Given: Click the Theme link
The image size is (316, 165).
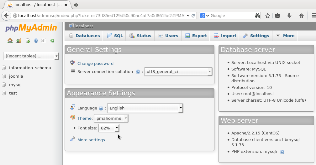Looking at the screenshot, I should point(84,118).
